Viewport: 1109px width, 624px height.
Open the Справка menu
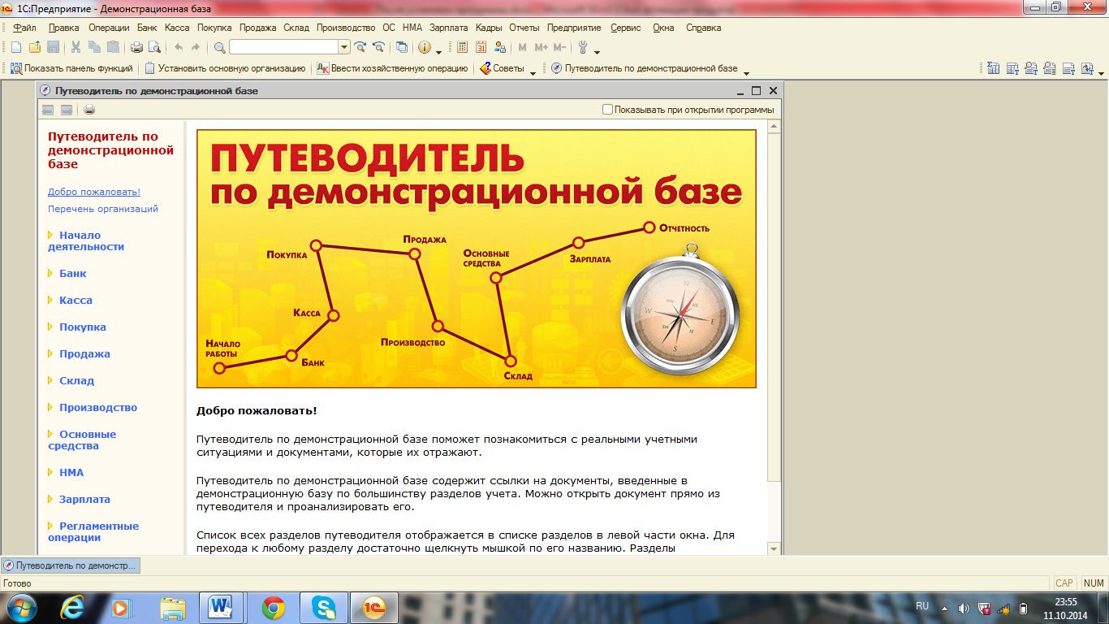[703, 28]
